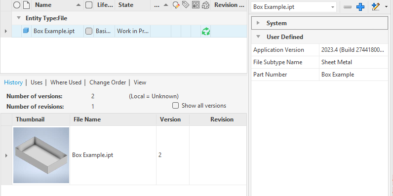The width and height of the screenshot is (393, 196).
Task: Click the Thumbnail column header
Action: [x=41, y=119]
